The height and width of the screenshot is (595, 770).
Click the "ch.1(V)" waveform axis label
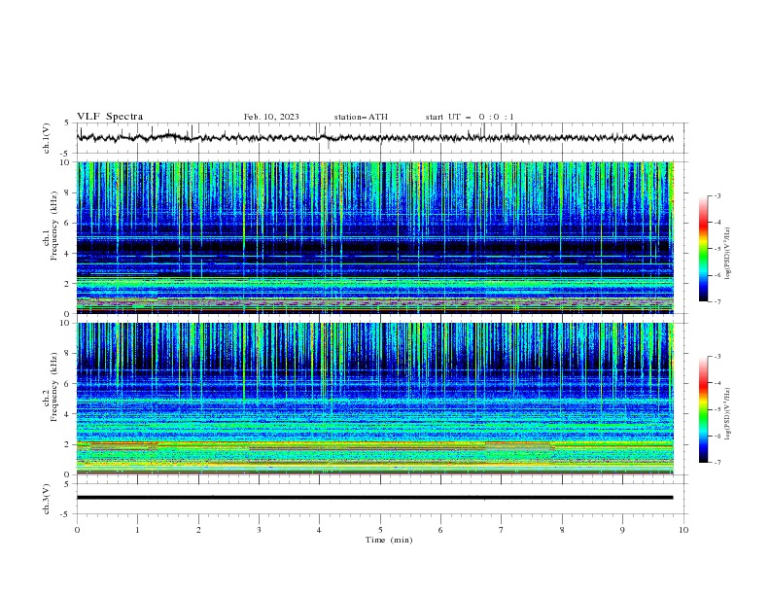coord(47,138)
